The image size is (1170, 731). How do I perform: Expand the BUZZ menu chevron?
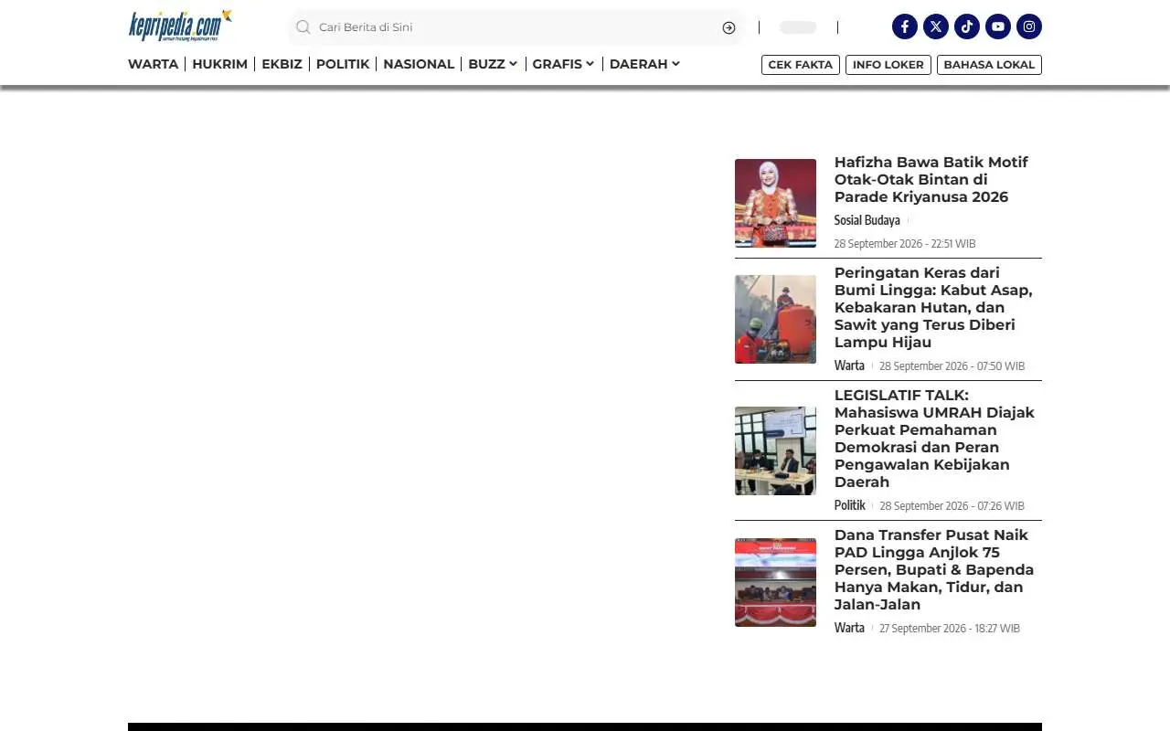(513, 64)
